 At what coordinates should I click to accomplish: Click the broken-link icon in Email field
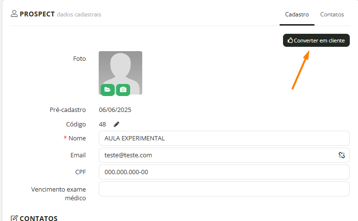(x=342, y=155)
